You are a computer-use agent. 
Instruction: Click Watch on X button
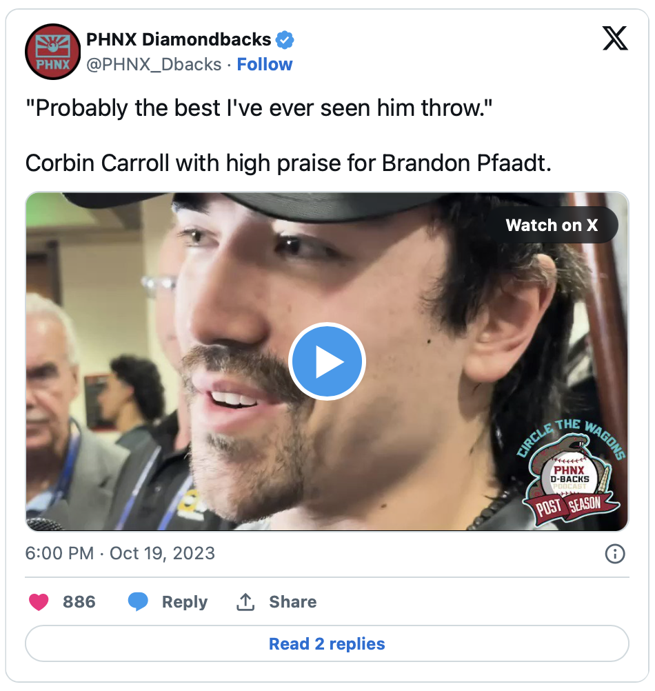pos(552,226)
